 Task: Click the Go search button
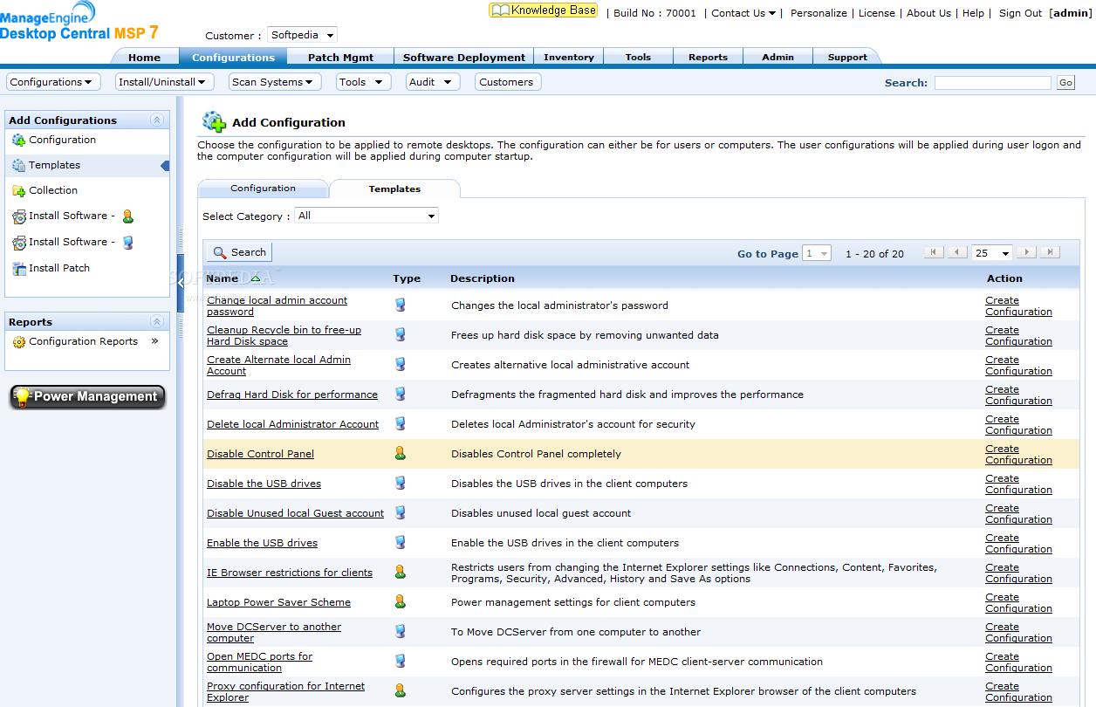pos(1065,83)
